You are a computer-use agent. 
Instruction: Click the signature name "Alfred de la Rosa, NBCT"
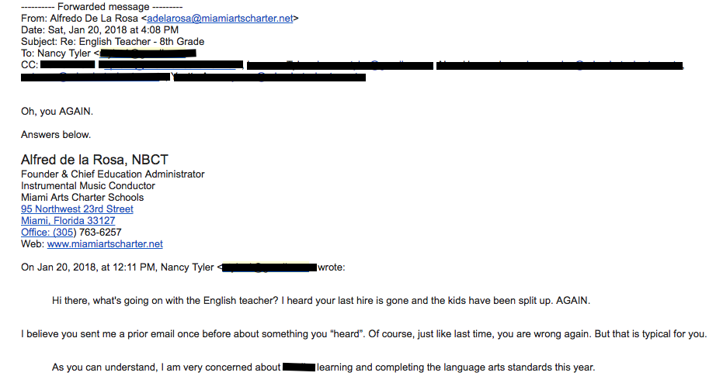coord(94,160)
